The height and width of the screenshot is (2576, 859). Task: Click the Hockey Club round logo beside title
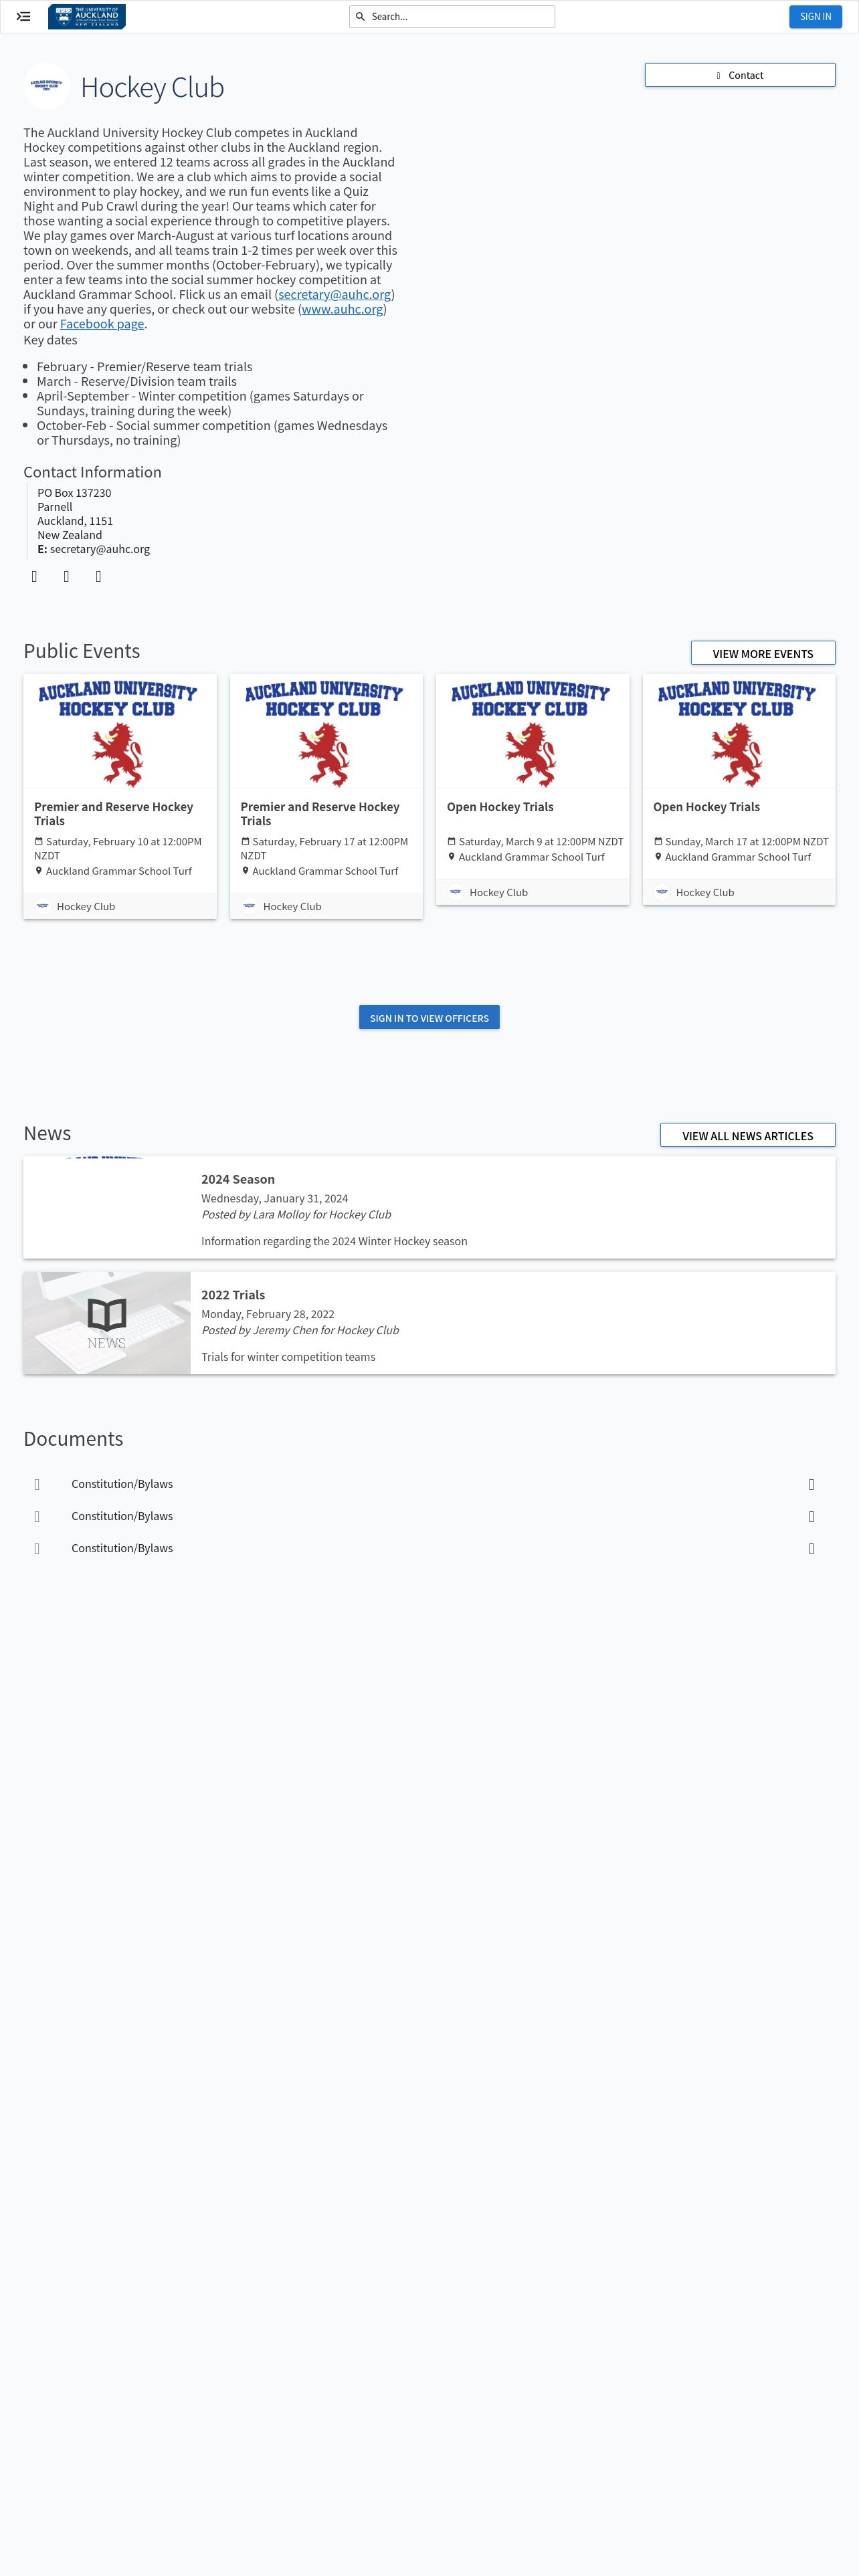pos(46,86)
